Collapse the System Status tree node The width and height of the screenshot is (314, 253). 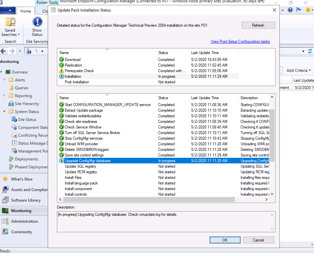[4, 111]
